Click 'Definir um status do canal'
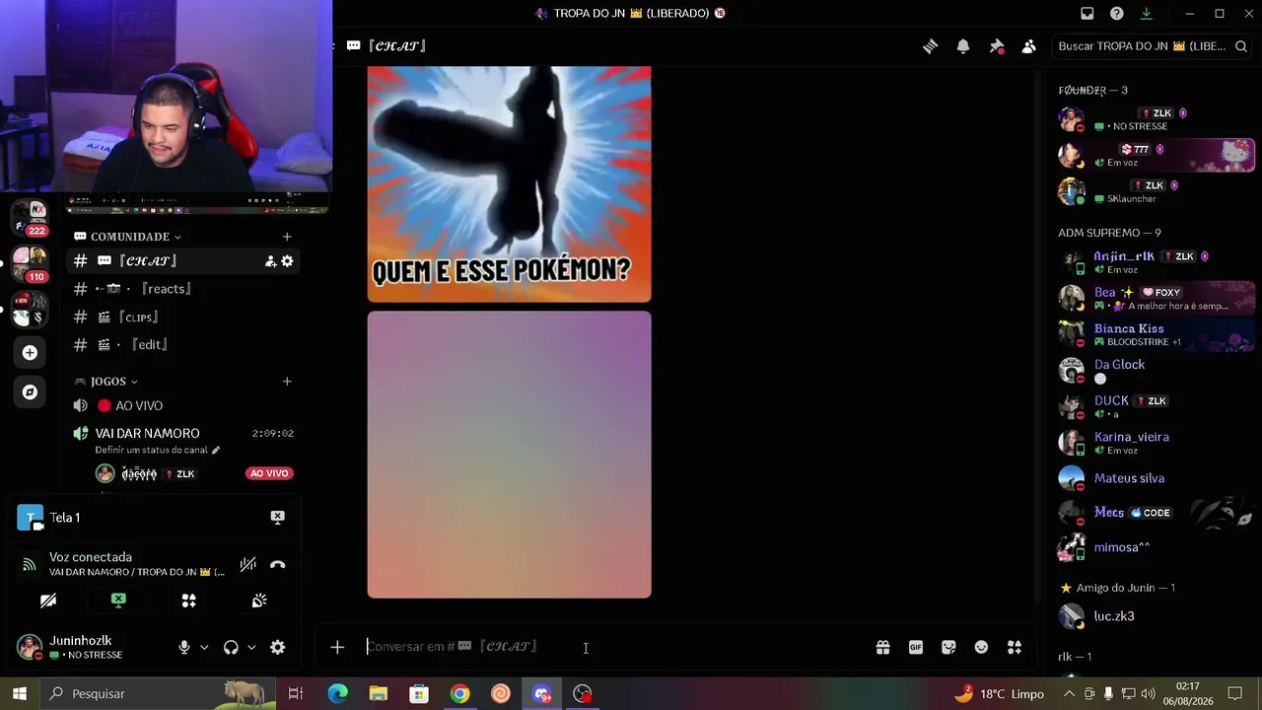 coord(158,451)
